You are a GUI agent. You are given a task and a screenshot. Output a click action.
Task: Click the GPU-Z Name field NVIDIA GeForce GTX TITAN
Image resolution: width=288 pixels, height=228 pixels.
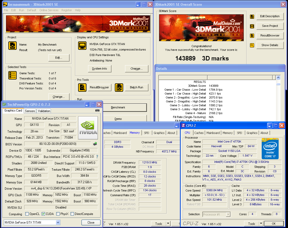(50, 119)
